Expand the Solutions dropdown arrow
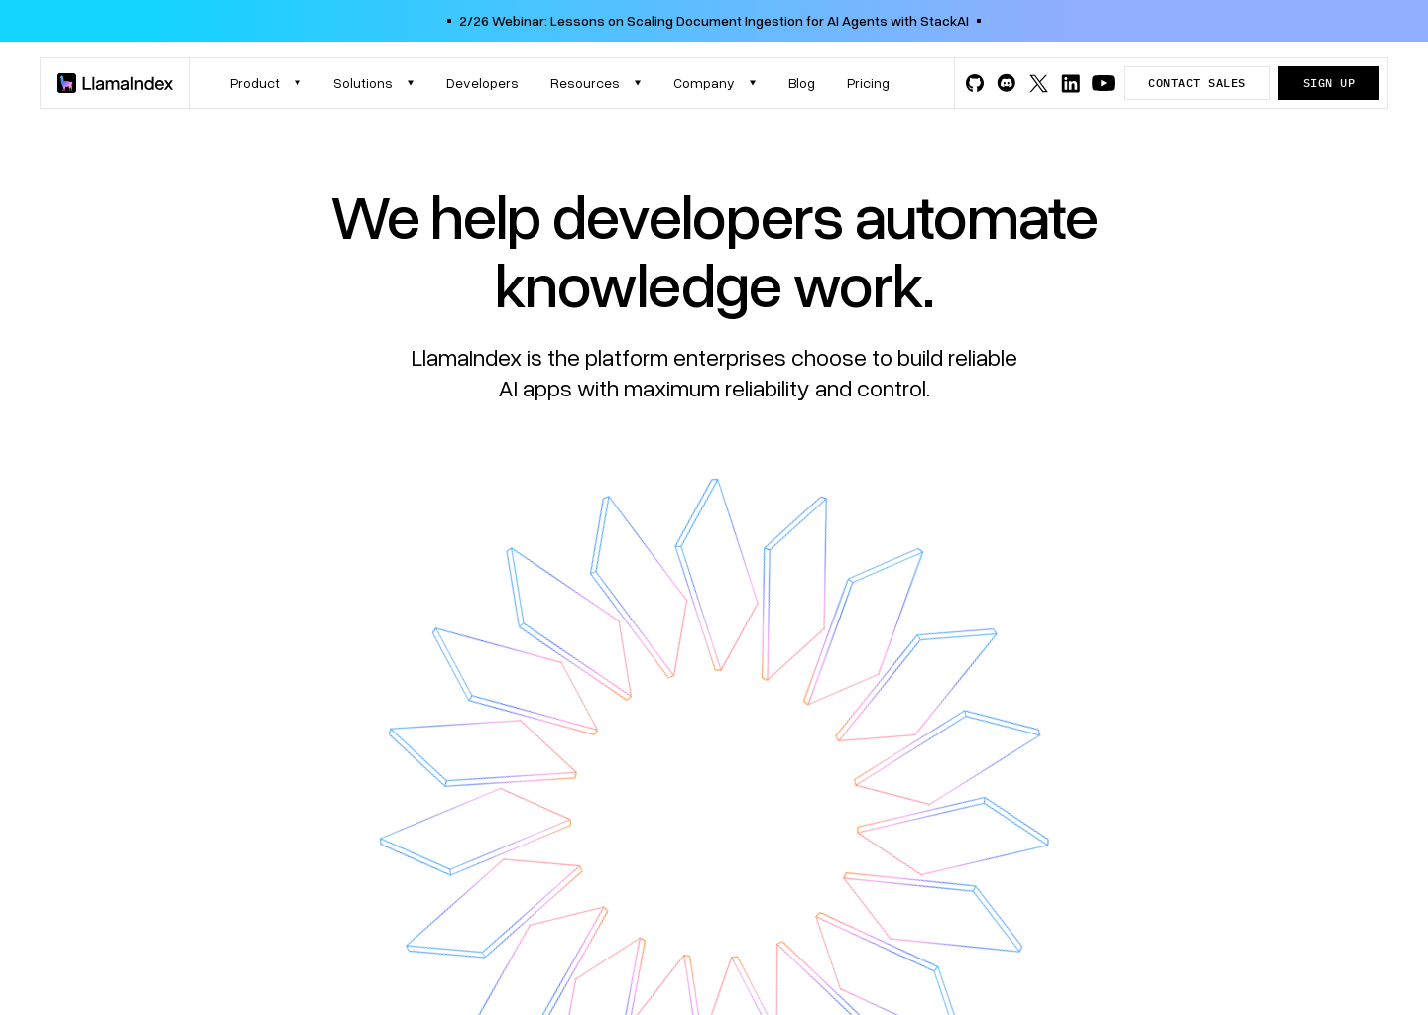1428x1015 pixels. coord(411,83)
